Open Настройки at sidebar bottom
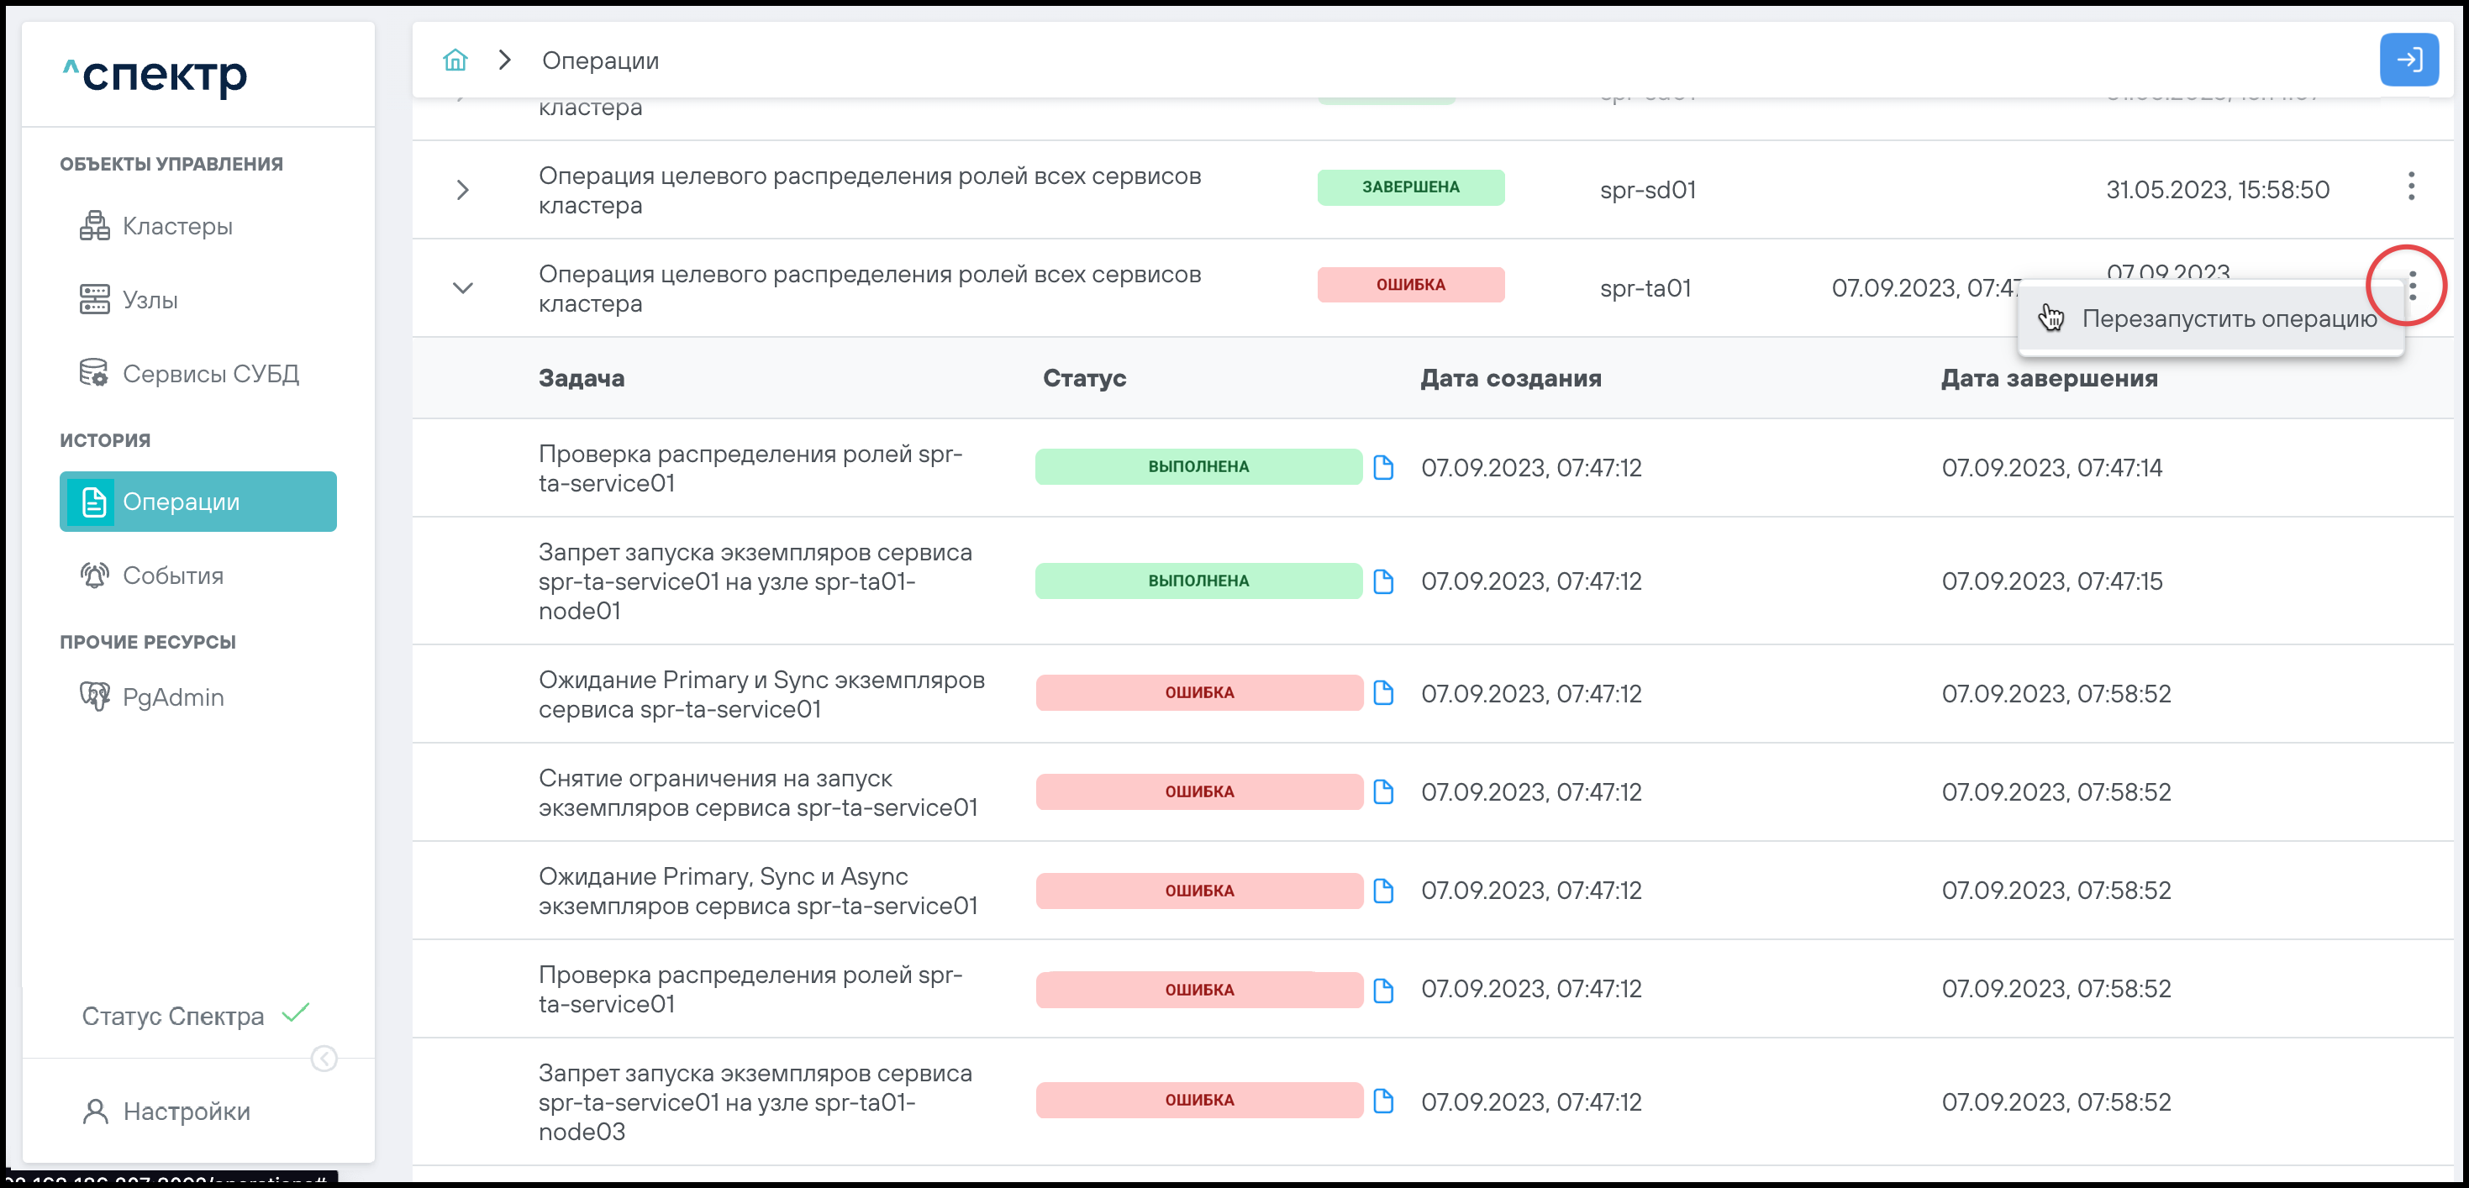This screenshot has width=2469, height=1188. 186,1112
